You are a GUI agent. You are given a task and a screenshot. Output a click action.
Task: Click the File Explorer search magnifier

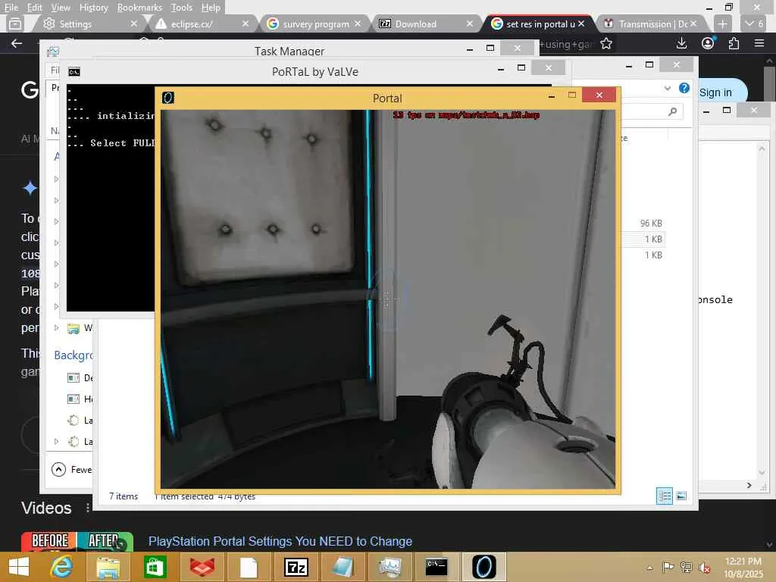point(672,112)
